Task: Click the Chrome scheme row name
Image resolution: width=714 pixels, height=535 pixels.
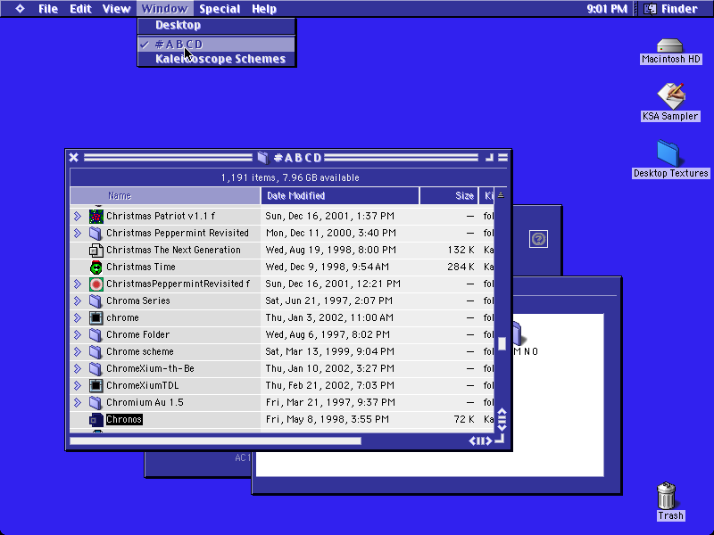Action: [140, 351]
